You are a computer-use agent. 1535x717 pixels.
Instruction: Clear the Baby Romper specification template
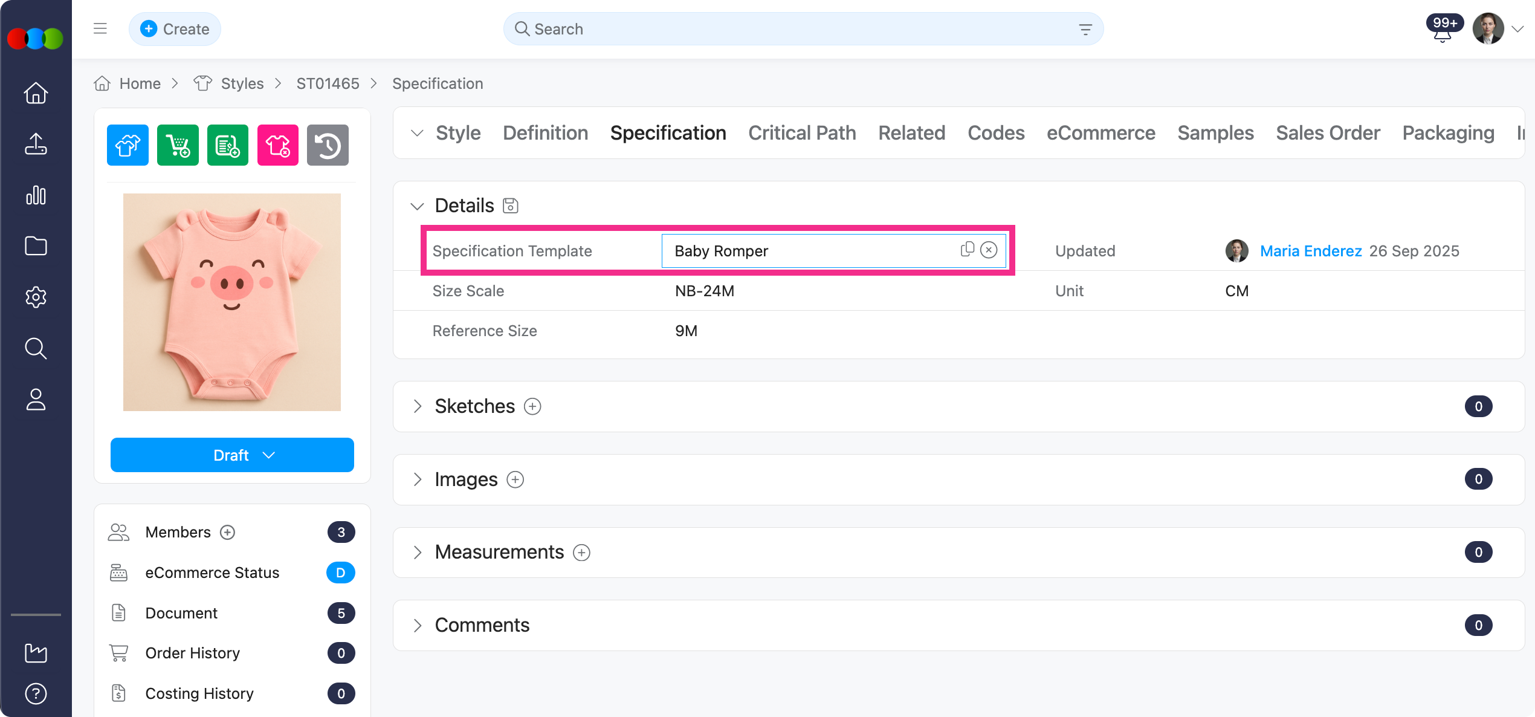point(989,250)
